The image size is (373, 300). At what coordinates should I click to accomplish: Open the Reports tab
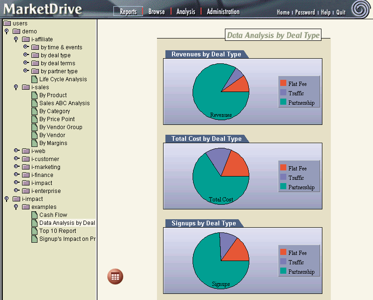pyautogui.click(x=128, y=11)
